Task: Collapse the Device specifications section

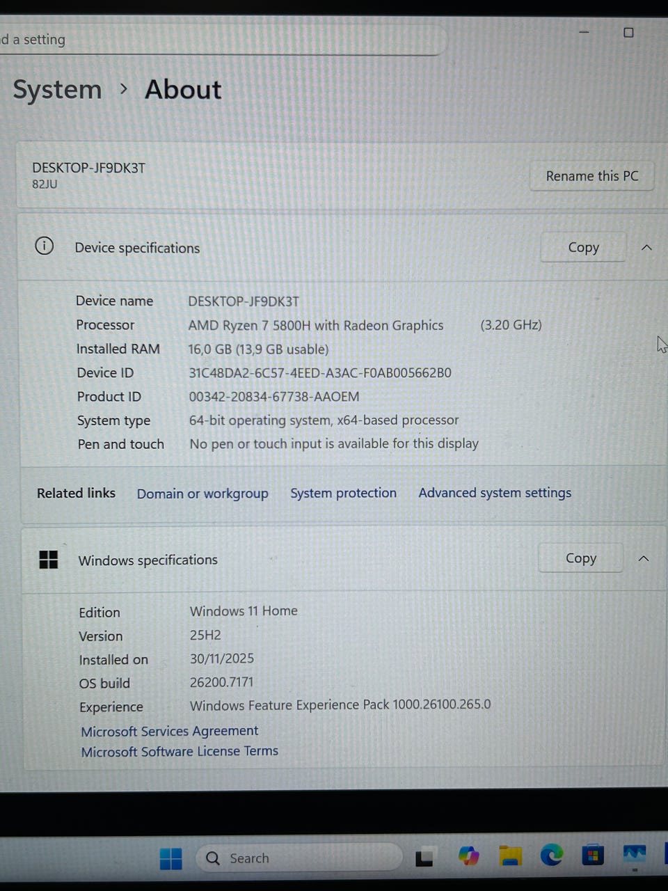Action: click(646, 247)
